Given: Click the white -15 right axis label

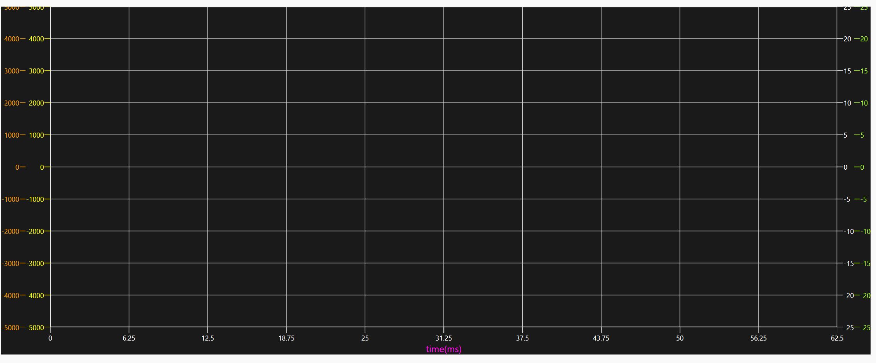Looking at the screenshot, I should (849, 264).
